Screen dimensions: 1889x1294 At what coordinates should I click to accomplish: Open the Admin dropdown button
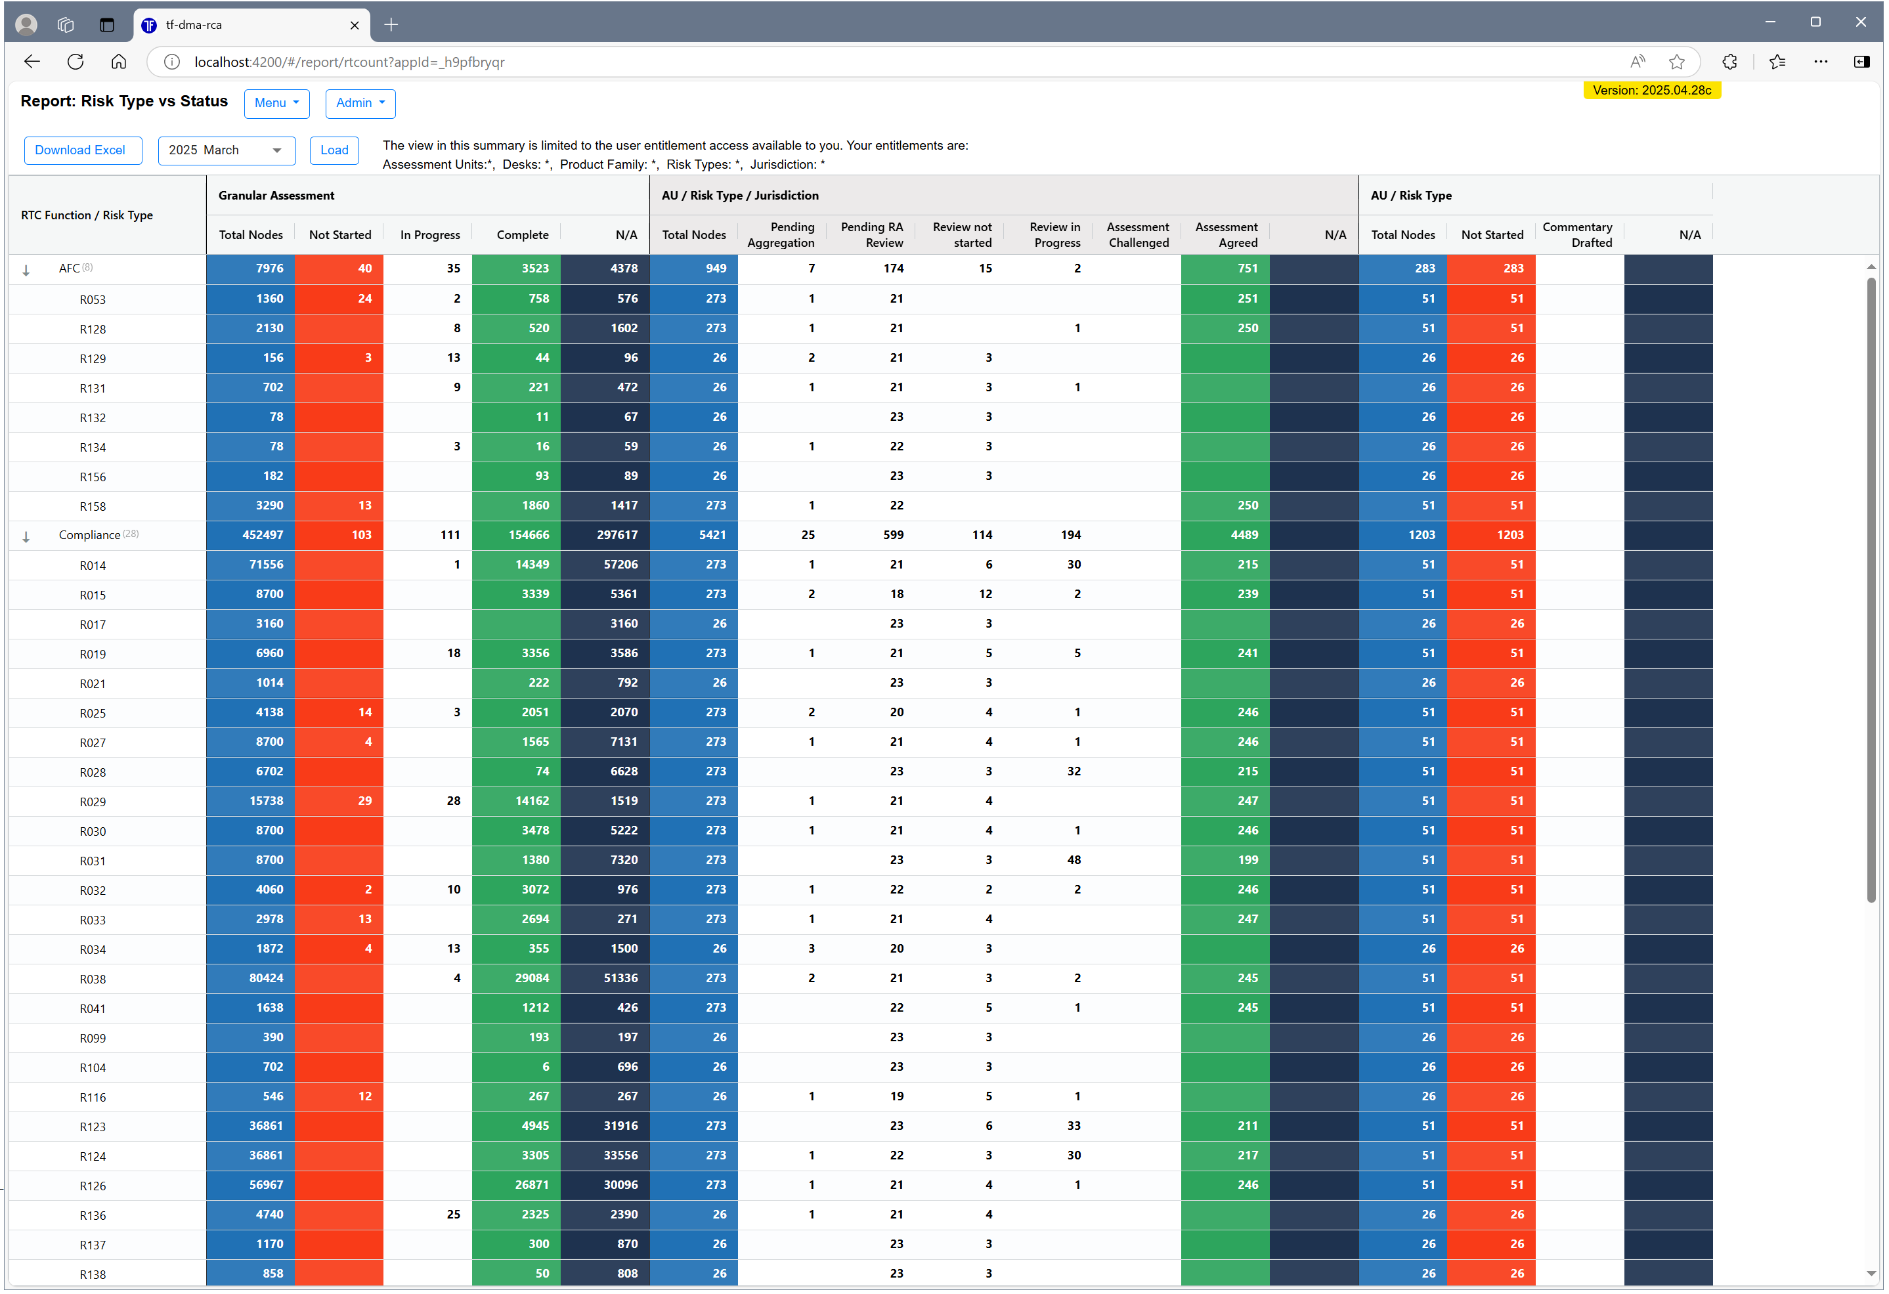(x=360, y=103)
